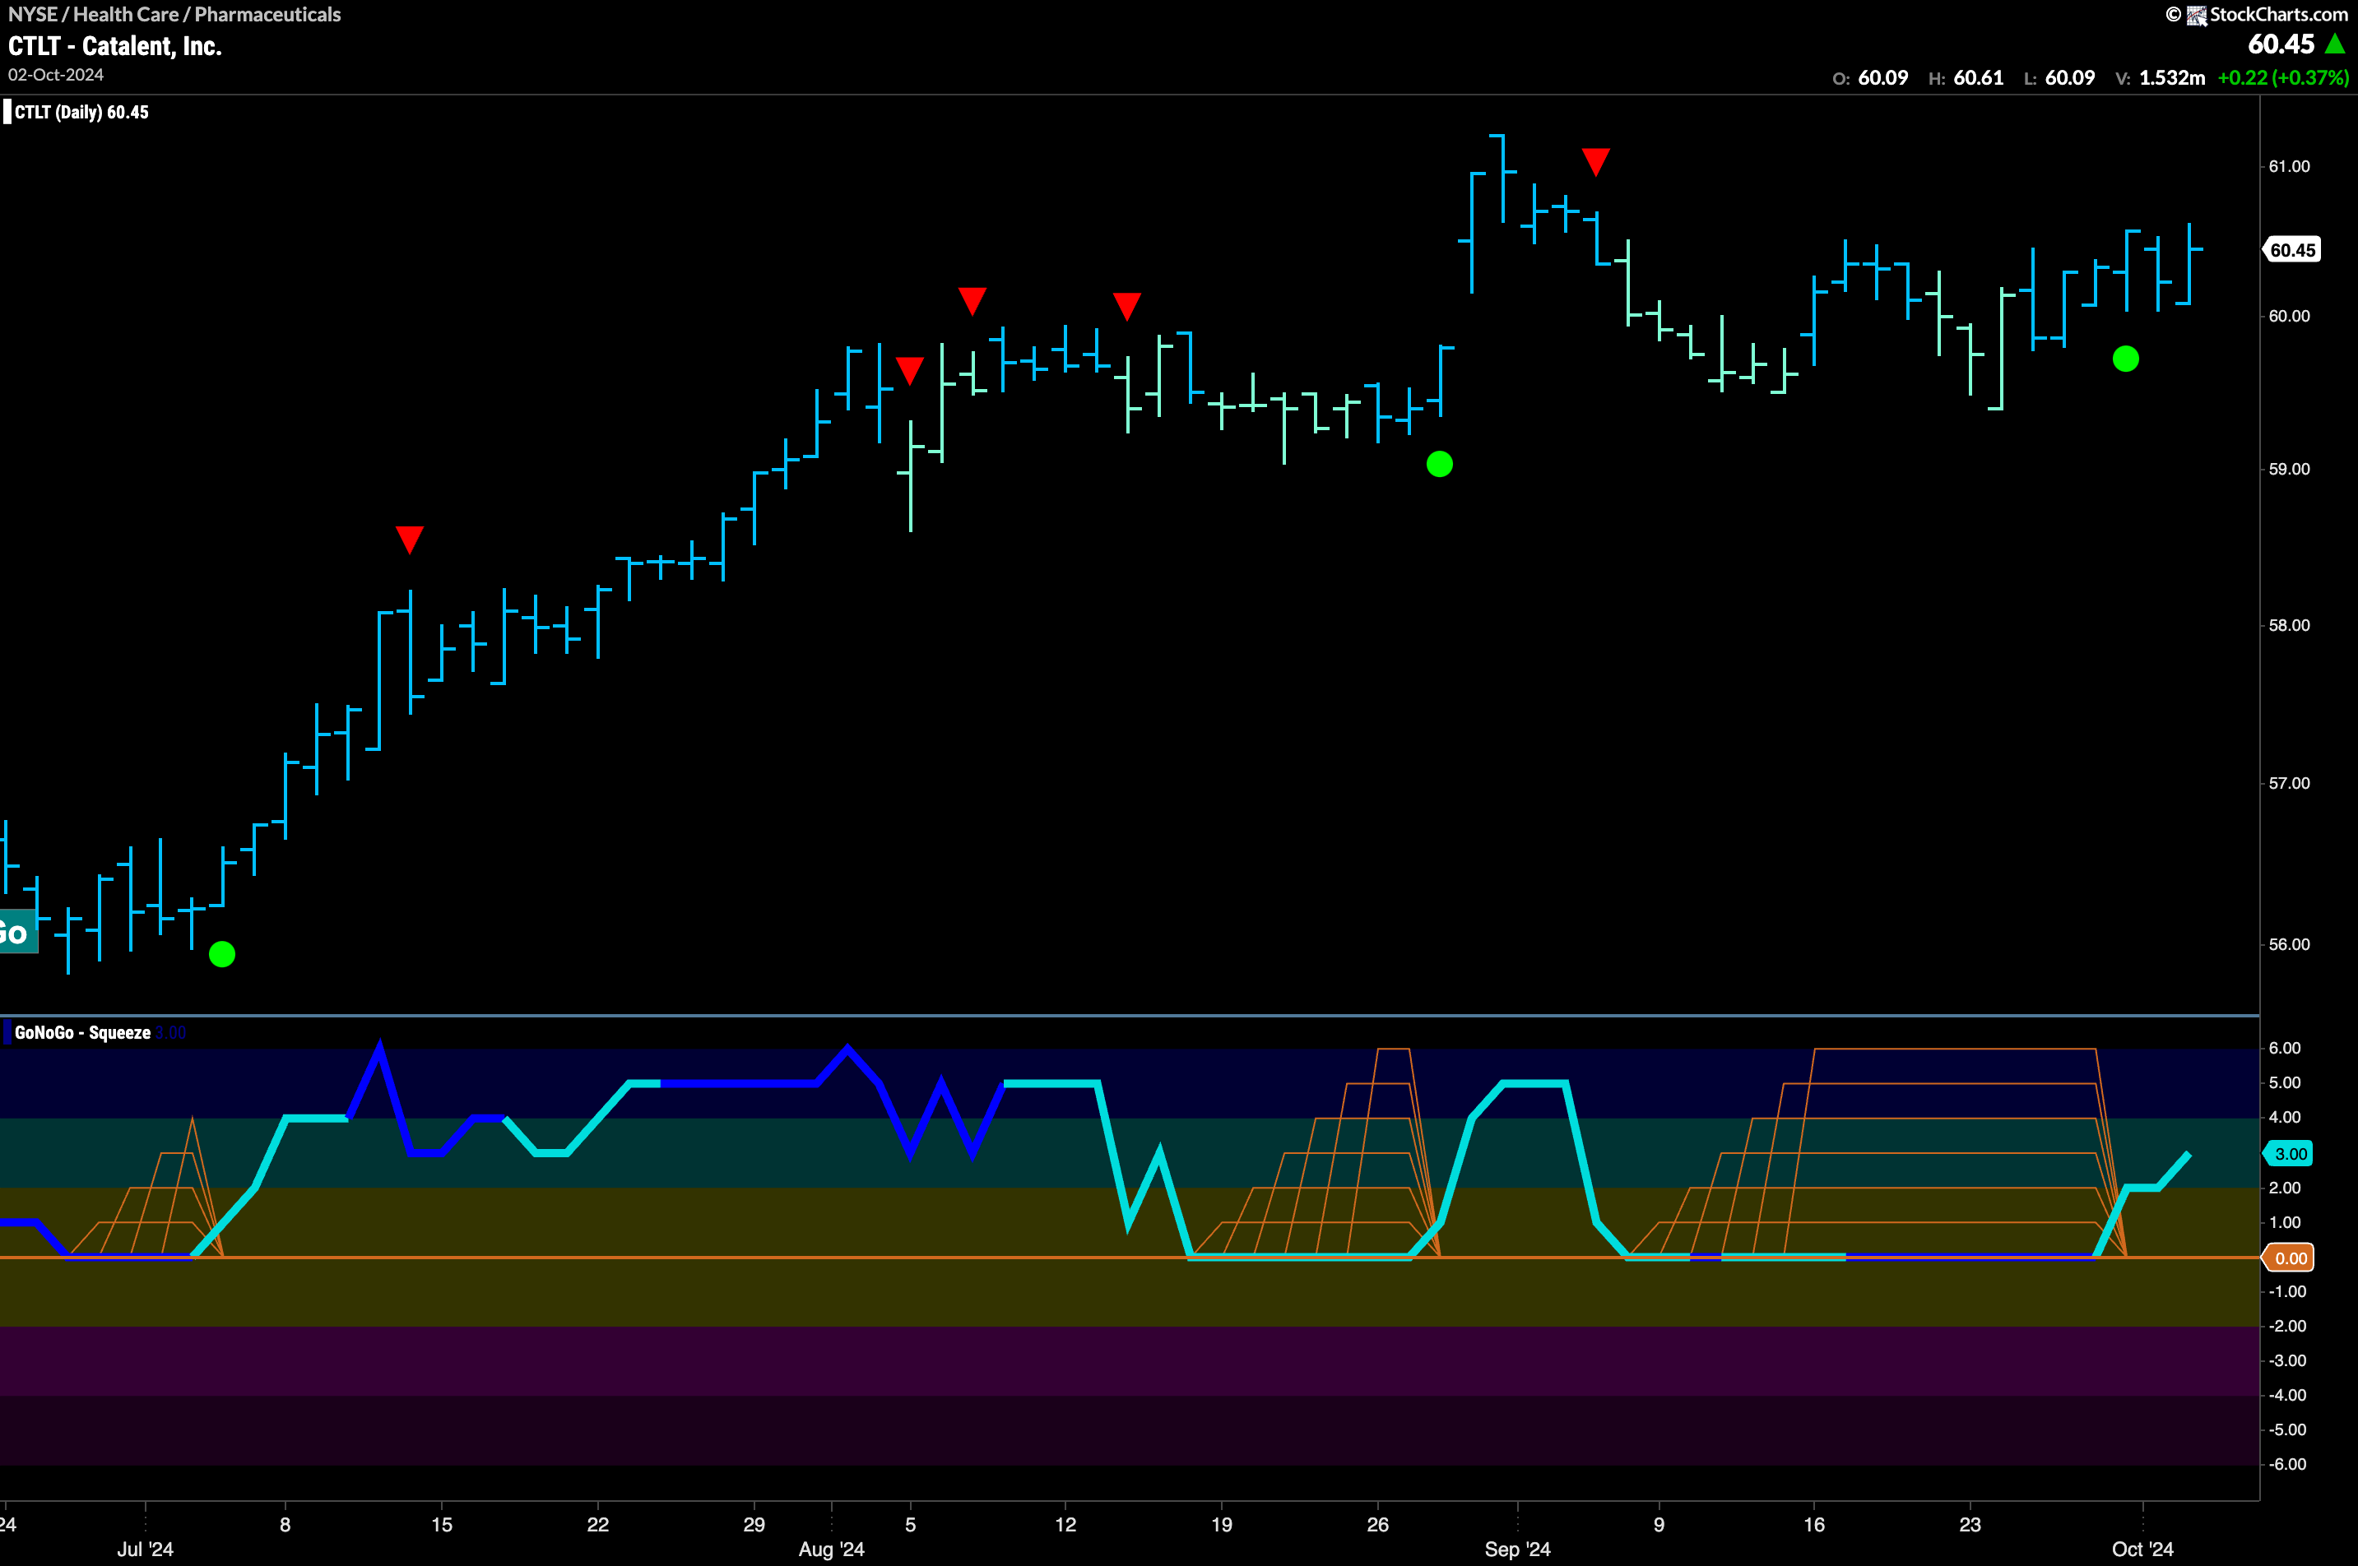
Task: Click the GoNoGo - Squeeze panel label
Action: [82, 1033]
